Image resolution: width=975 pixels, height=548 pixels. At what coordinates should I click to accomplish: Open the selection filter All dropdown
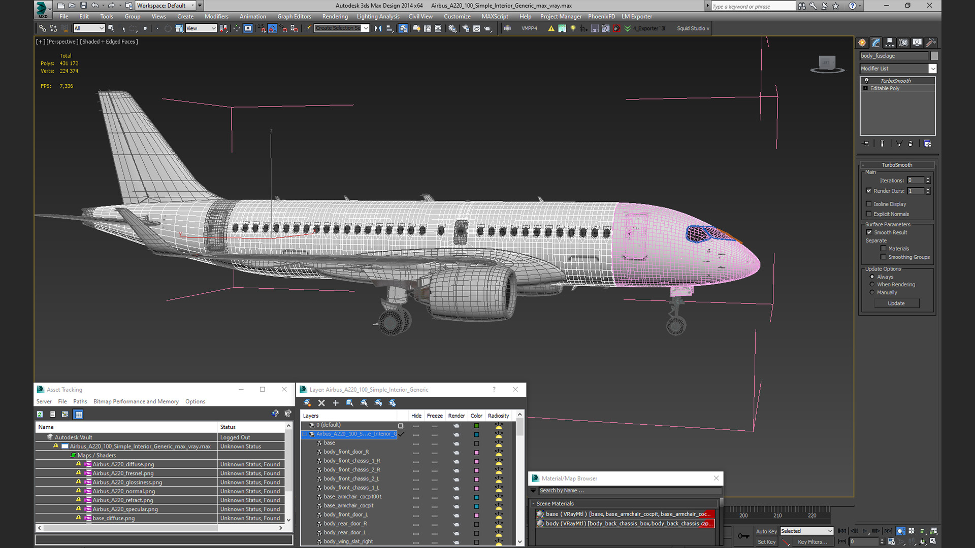(89, 28)
